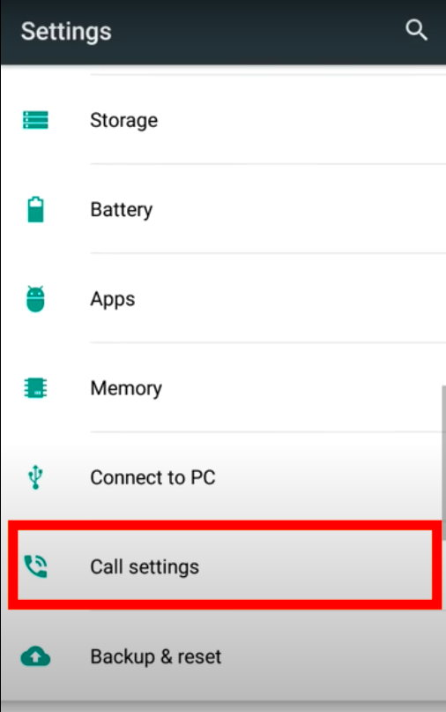Tap the Call settings phone icon
The height and width of the screenshot is (712, 446).
pyautogui.click(x=35, y=566)
